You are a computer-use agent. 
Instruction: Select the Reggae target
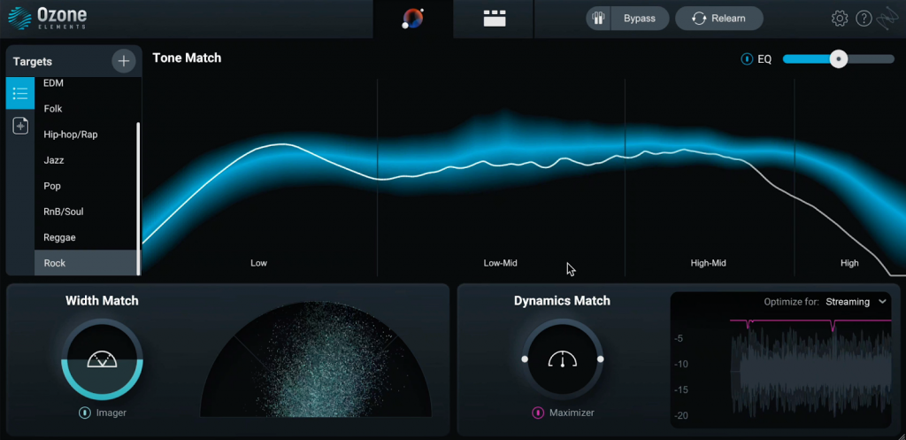coord(59,237)
